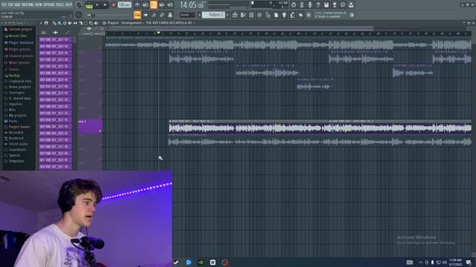Toggle playlist auto scrolling arrow

[x=146, y=15]
